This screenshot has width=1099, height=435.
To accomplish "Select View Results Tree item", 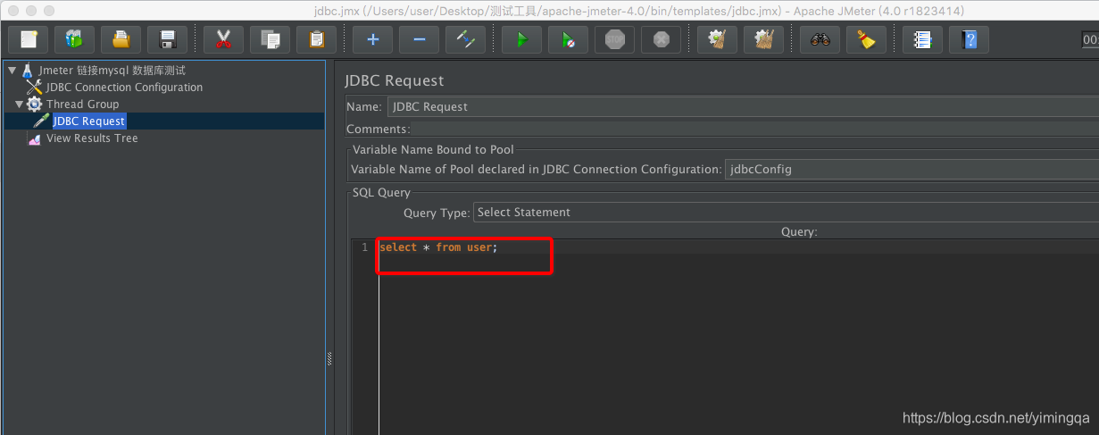I will point(92,138).
